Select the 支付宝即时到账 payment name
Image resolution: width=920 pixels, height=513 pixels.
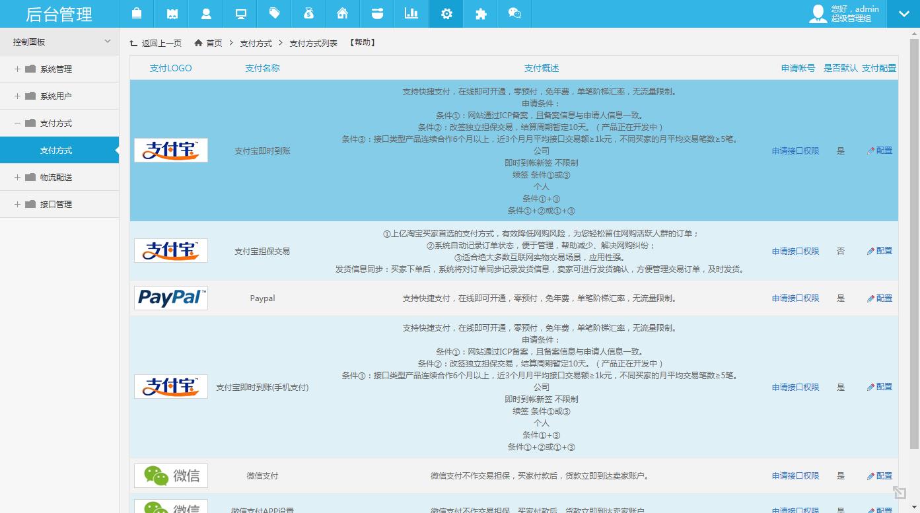coord(262,151)
